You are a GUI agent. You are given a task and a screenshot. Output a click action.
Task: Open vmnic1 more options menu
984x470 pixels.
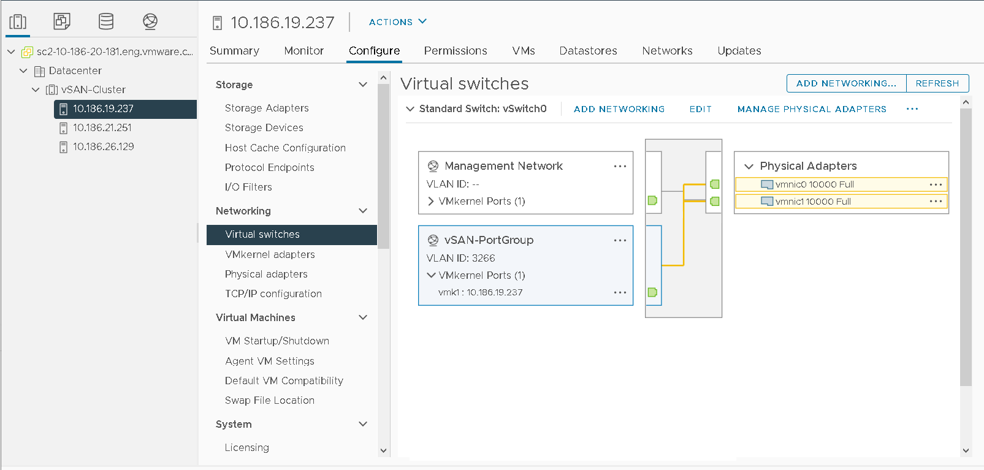click(x=936, y=201)
